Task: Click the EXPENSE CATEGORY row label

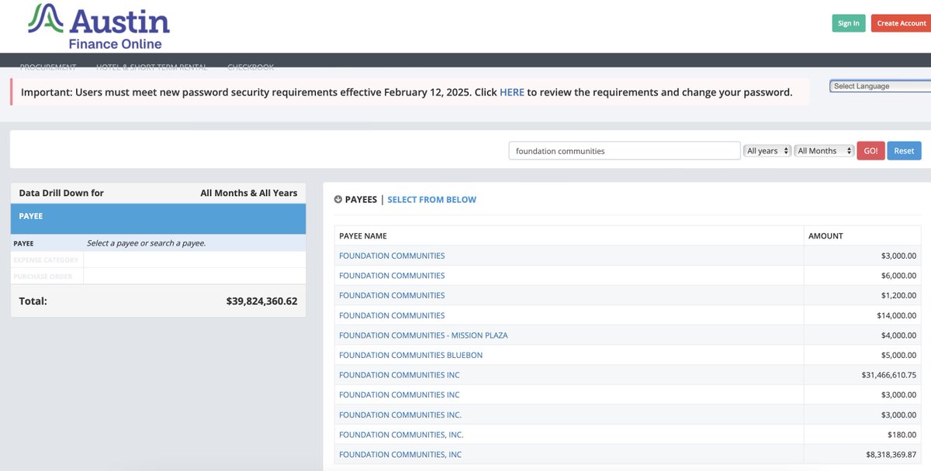Action: [46, 260]
